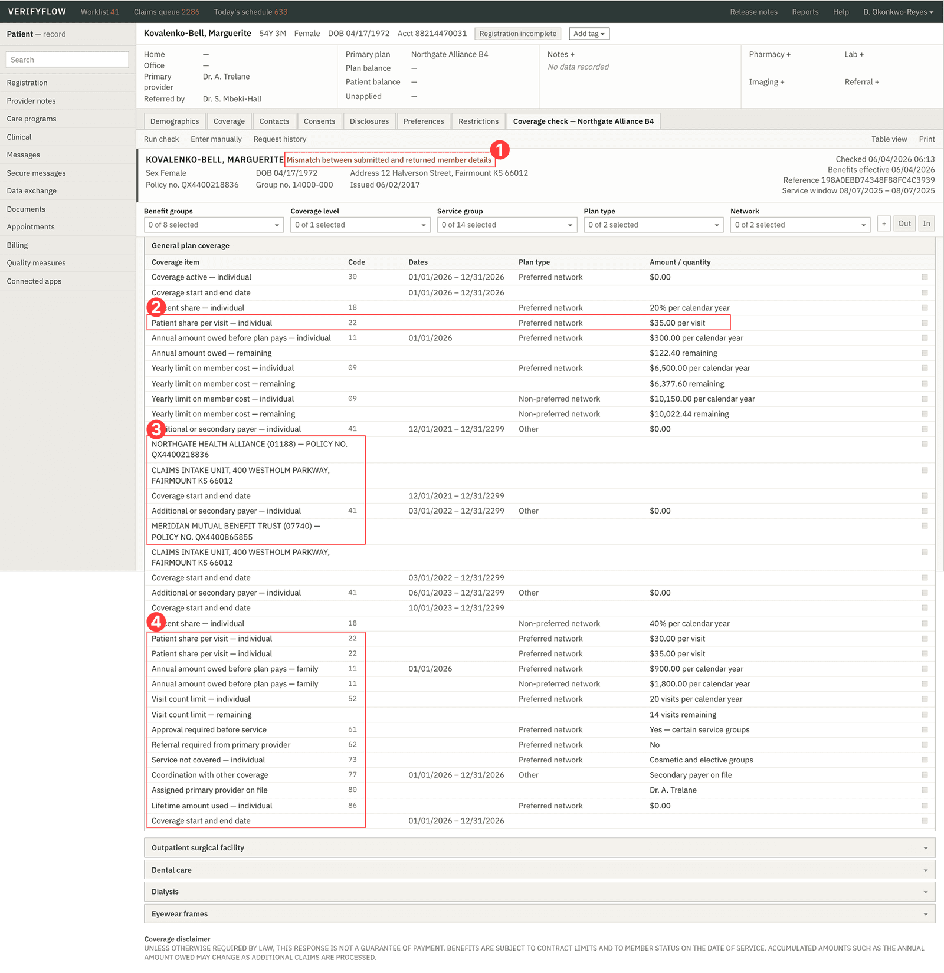Open Worklist in the top bar
This screenshot has height=973, width=944.
coord(100,12)
